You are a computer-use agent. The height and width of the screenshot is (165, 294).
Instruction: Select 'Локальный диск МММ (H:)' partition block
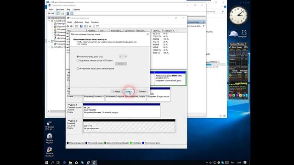[x=170, y=78]
